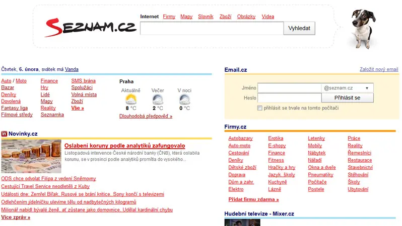Switch to the Obrázky search tab
Screen dimensions: 402x226
coord(246,17)
